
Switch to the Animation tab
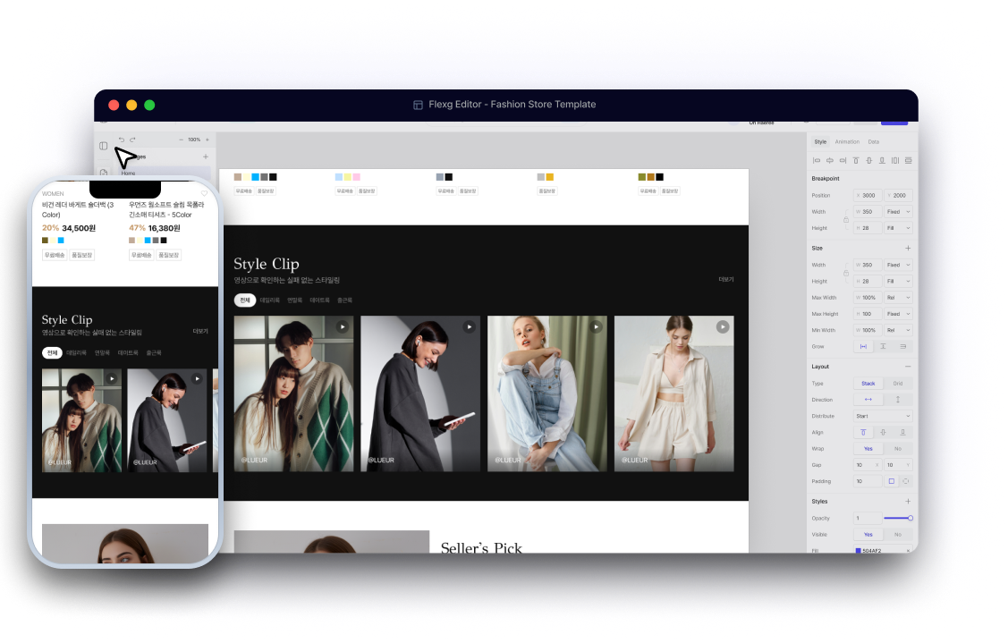click(x=848, y=141)
